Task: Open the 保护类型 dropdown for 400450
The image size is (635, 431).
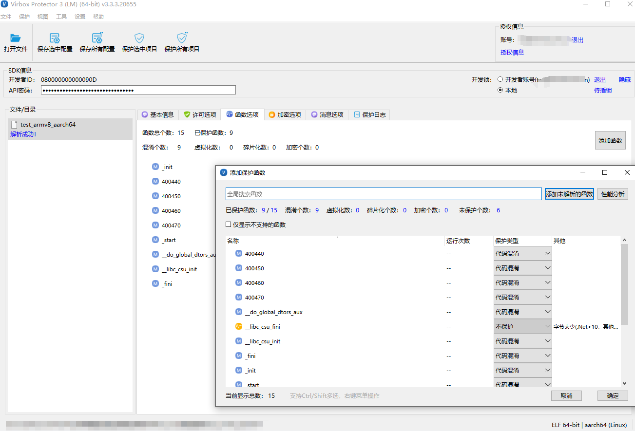Action: tap(523, 268)
